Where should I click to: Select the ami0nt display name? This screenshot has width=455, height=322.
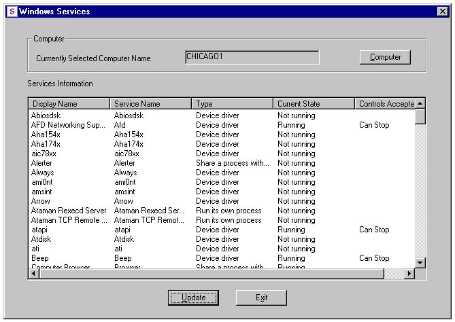[x=41, y=182]
